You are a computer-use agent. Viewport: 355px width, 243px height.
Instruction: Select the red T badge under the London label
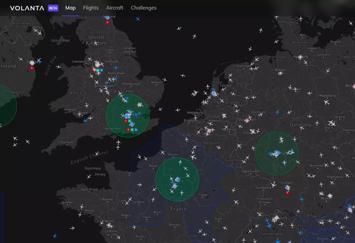click(126, 121)
